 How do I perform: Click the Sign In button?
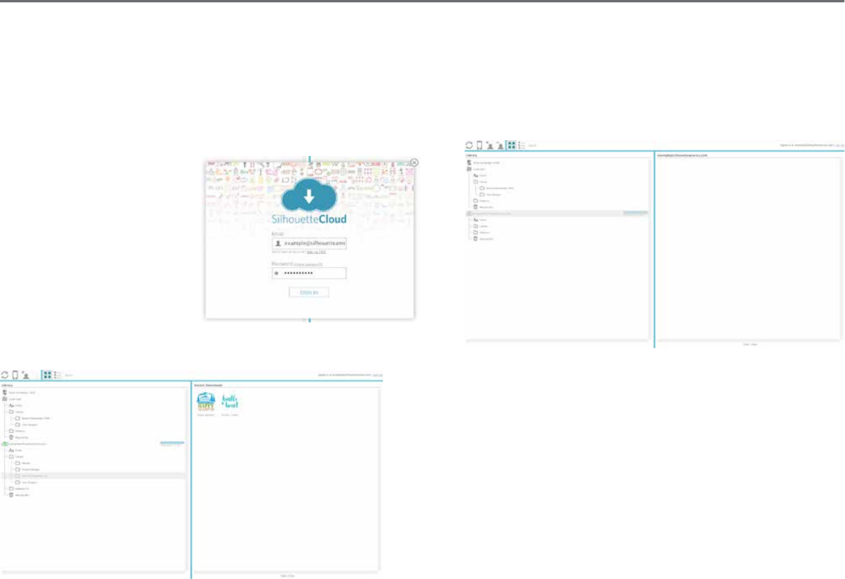[309, 292]
